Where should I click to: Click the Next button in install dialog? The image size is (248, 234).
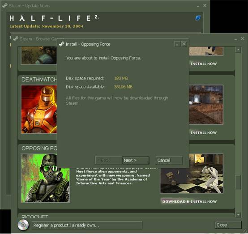coord(135,160)
